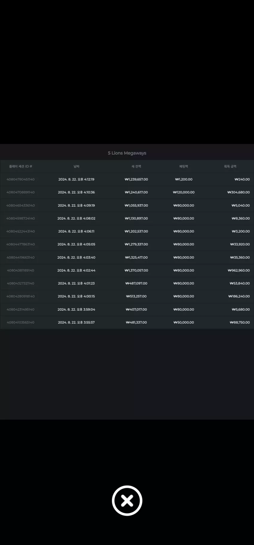This screenshot has width=254, height=545.
Task: Click the date cell 오후 4:02:44
Action: (x=76, y=270)
